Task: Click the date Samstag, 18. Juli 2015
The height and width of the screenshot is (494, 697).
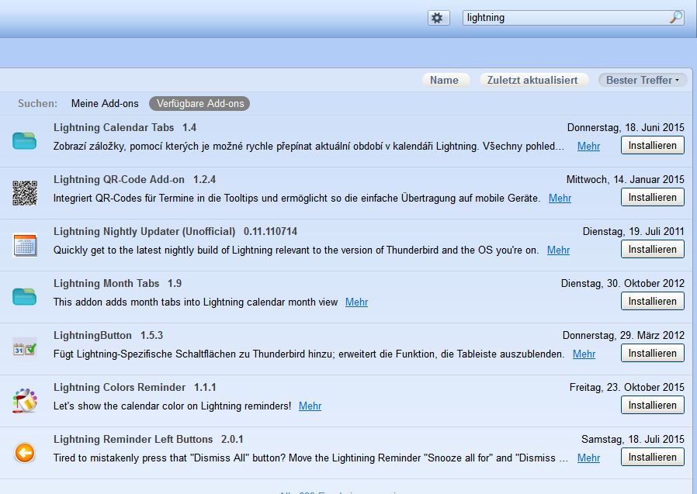Action: pos(633,440)
